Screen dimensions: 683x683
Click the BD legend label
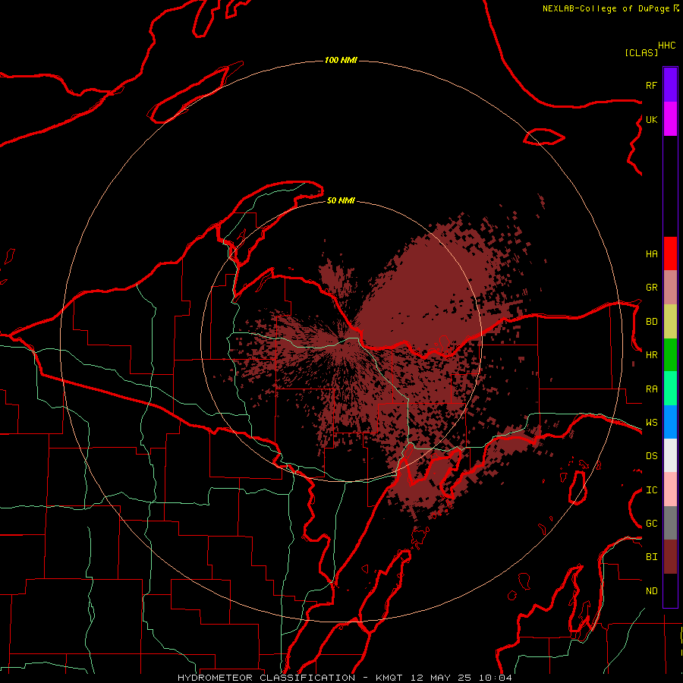click(652, 322)
